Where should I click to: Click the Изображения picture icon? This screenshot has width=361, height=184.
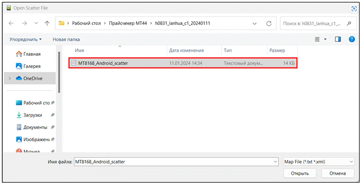point(19,139)
